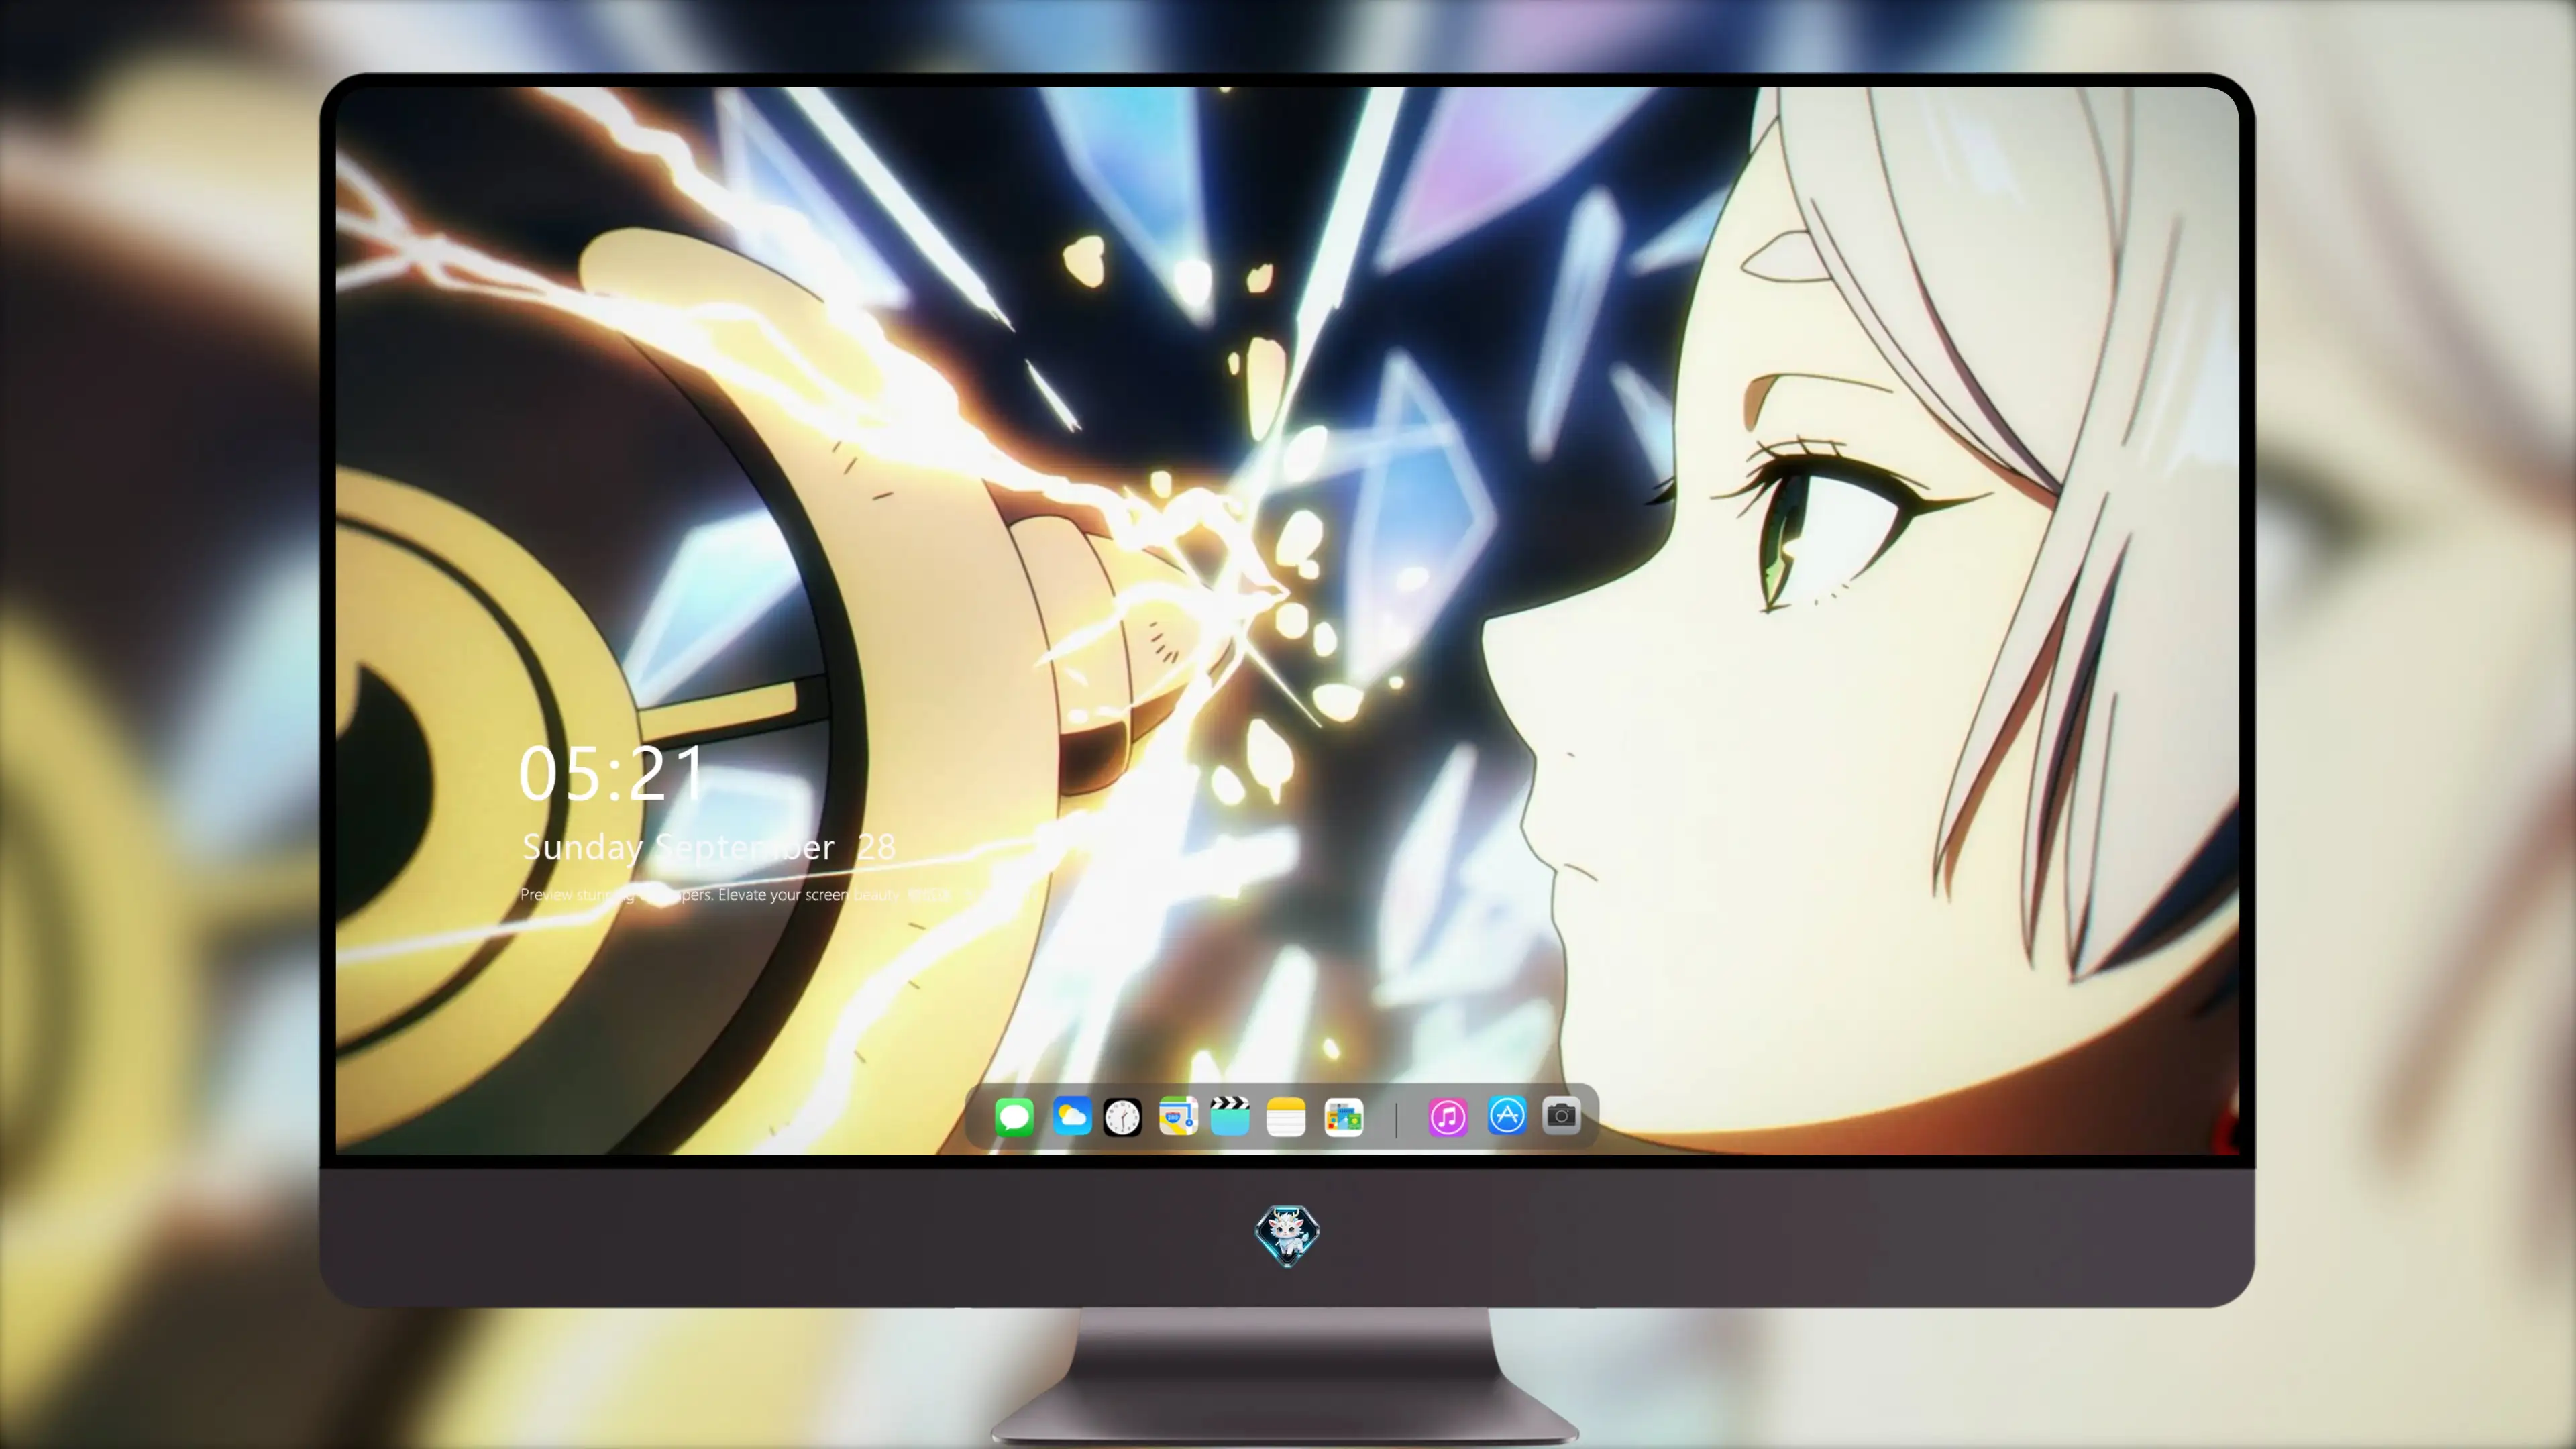
Task: Click the 05:21 clock display
Action: coord(612,774)
